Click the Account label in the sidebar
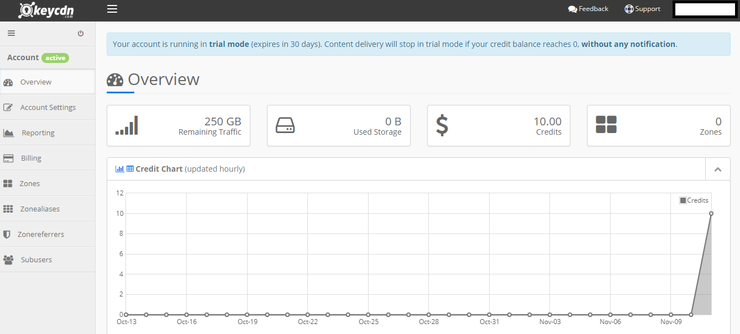Screen dimensions: 740x334 coord(23,57)
